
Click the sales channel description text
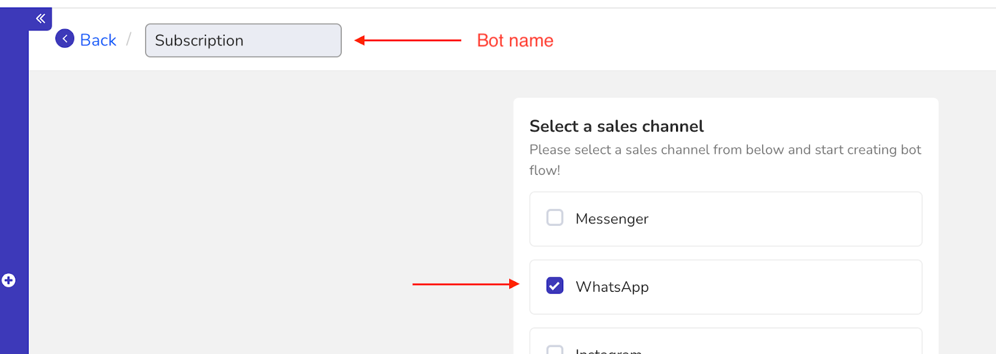(725, 160)
